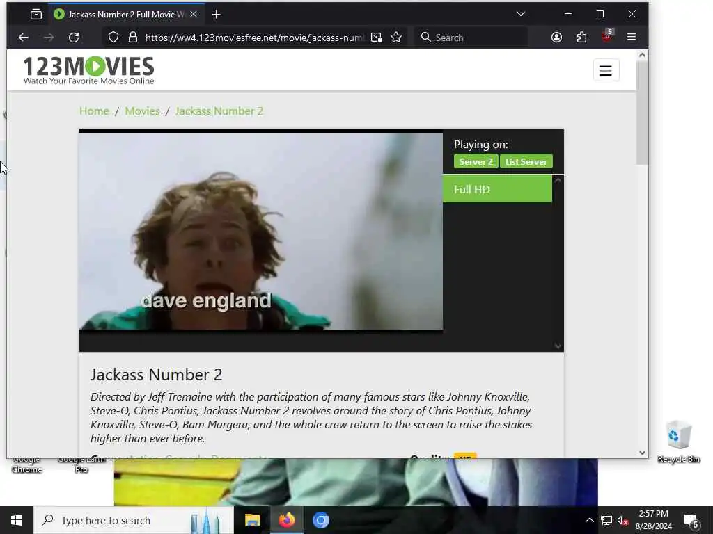Select the Recycle Bin desktop icon

(678, 442)
